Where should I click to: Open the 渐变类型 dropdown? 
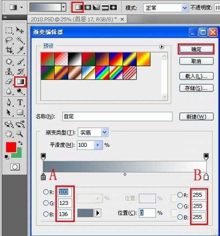(x=104, y=132)
